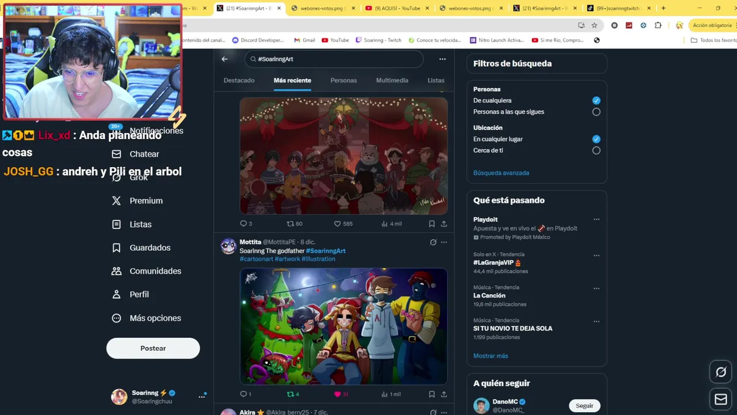The height and width of the screenshot is (415, 737).
Task: Open the YouTube bookmark
Action: point(335,40)
